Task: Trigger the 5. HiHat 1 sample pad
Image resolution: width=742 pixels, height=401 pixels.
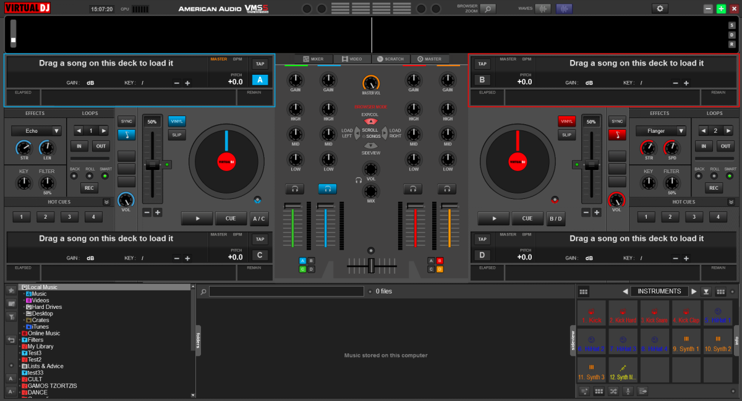Action: [719, 313]
